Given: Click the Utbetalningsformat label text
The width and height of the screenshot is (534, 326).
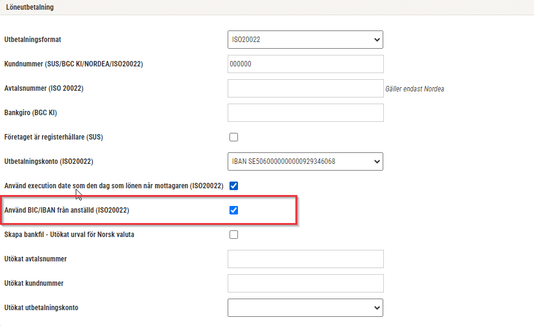Looking at the screenshot, I should pos(33,40).
